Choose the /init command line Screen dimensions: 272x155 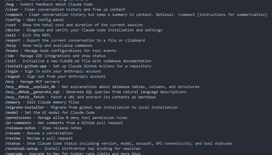(x=78, y=61)
